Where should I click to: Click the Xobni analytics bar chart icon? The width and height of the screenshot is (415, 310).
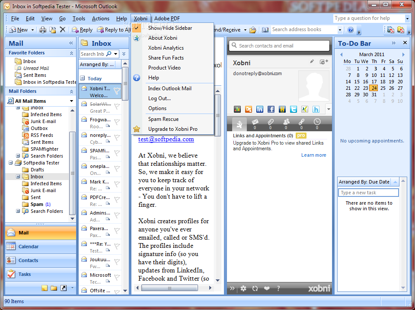tap(237, 109)
